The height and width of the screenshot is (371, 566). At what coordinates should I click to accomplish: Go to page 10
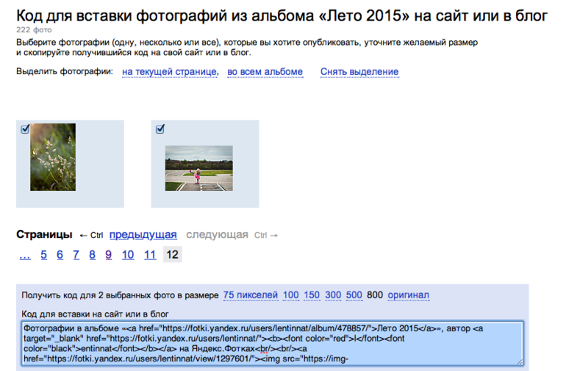click(128, 255)
